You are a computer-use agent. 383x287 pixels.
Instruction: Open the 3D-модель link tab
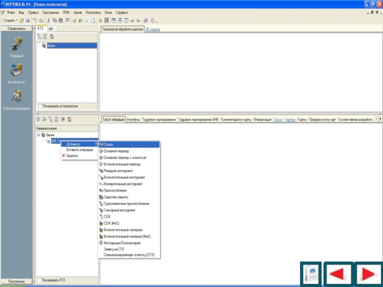click(x=153, y=29)
